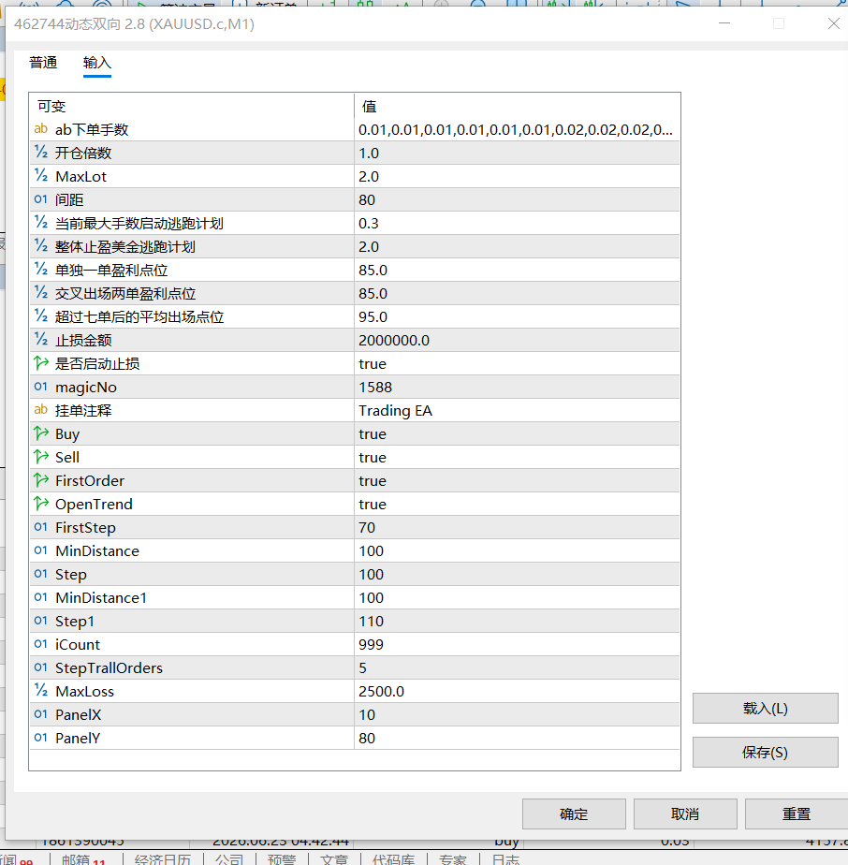Open the 代码库 tab in terminal window
The image size is (848, 865).
393,859
